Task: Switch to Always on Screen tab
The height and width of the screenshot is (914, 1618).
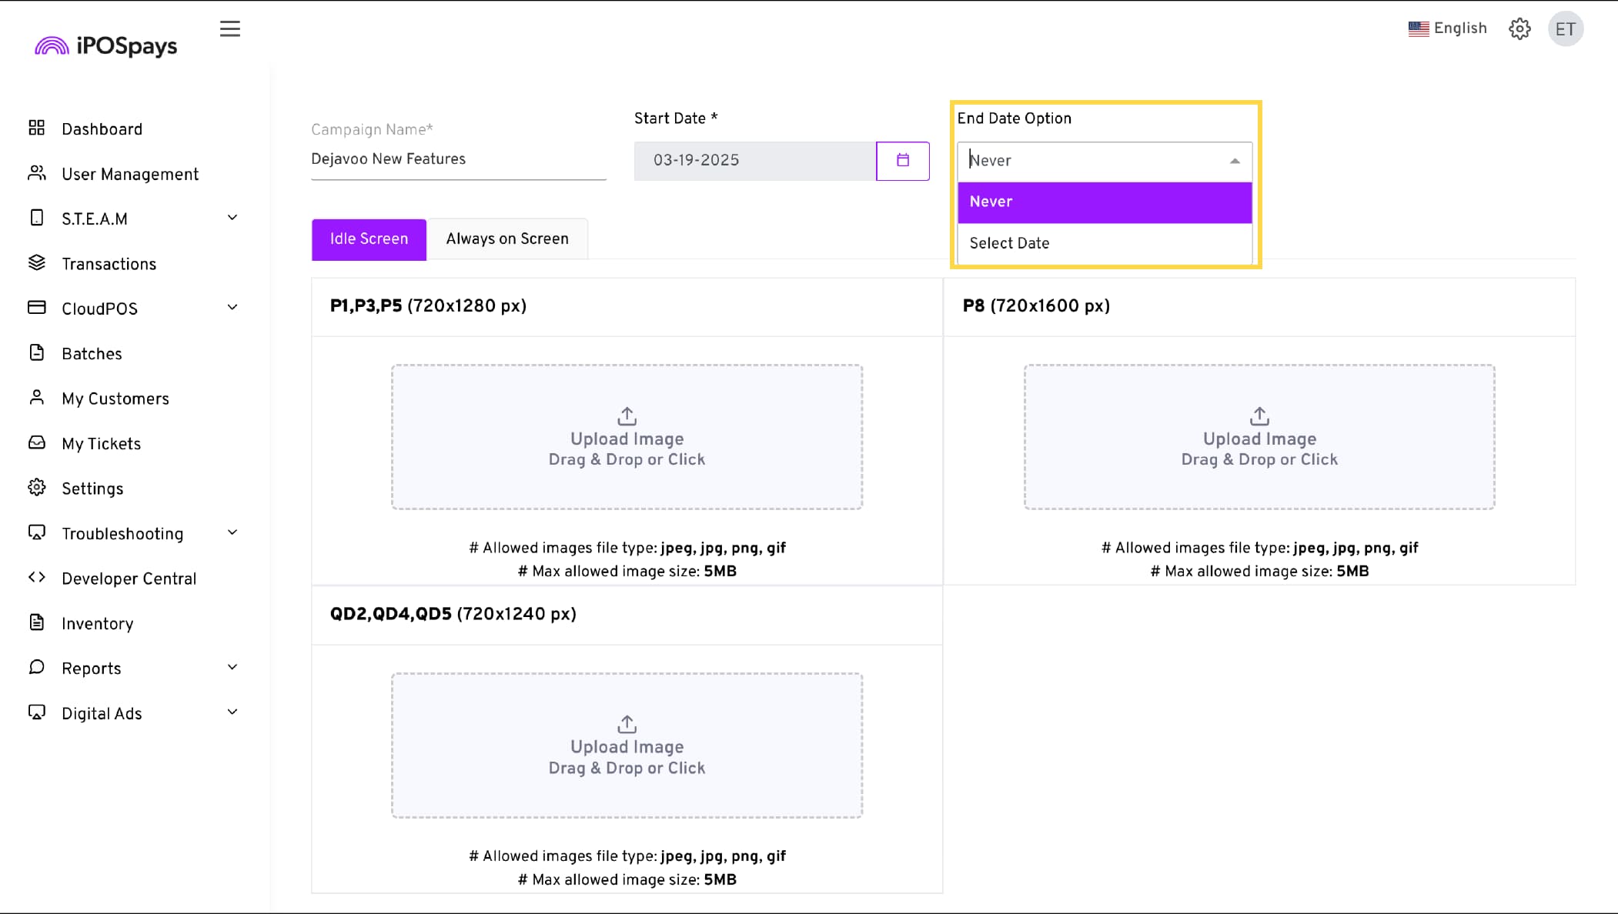Action: coord(507,239)
